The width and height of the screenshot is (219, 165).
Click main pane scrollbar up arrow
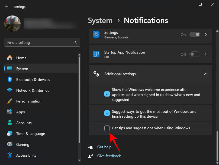(x=217, y=31)
